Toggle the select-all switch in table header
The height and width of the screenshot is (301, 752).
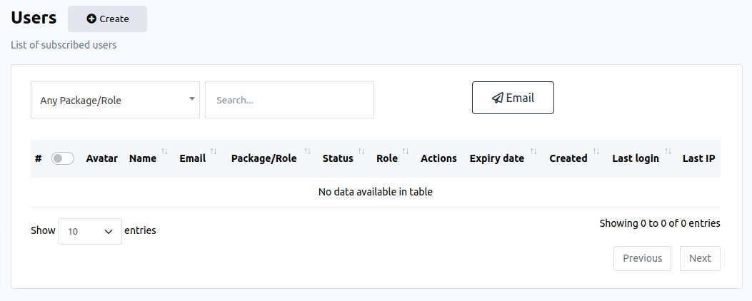(63, 158)
